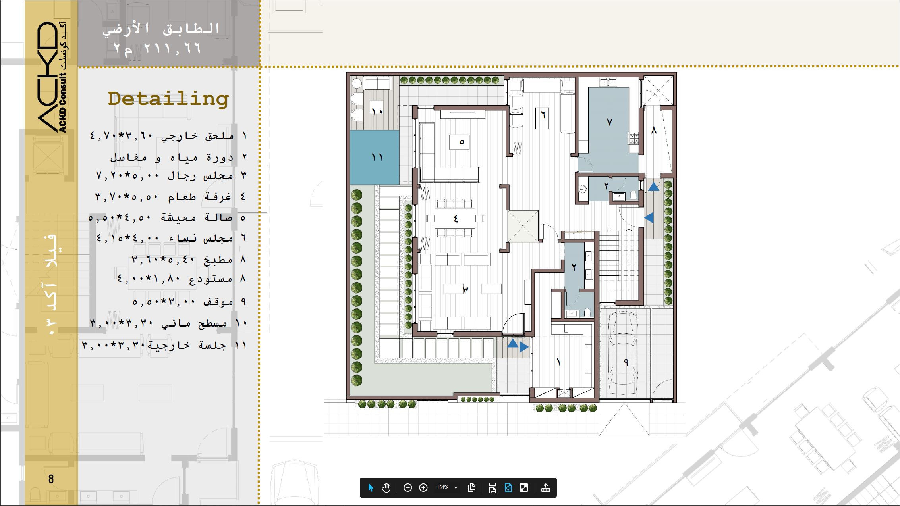Click the car parking space numbered ٩
This screenshot has height=506, width=900.
(x=626, y=361)
